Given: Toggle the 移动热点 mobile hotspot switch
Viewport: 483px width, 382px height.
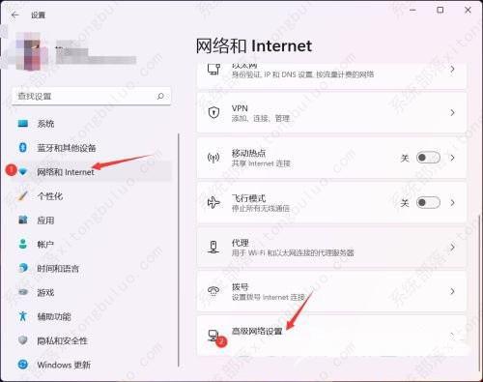Looking at the screenshot, I should (x=428, y=158).
